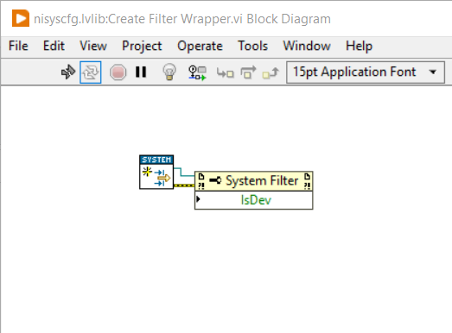Open the Operate menu

click(200, 46)
